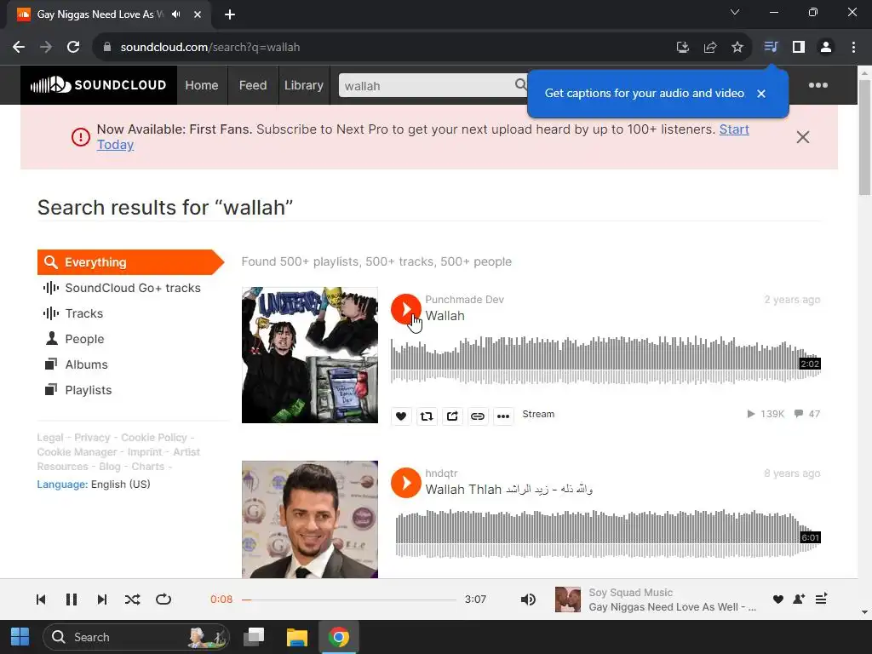Skip to previous track in player bar
This screenshot has width=872, height=654.
click(41, 599)
